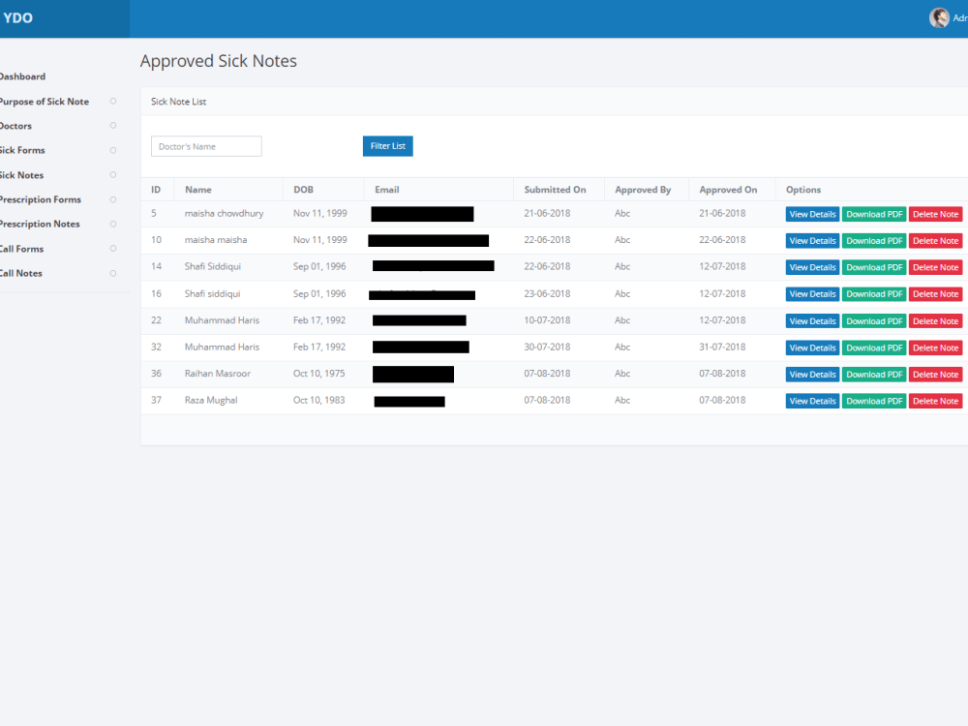
Task: Expand the Call Forms sidebar entry
Action: [x=19, y=249]
